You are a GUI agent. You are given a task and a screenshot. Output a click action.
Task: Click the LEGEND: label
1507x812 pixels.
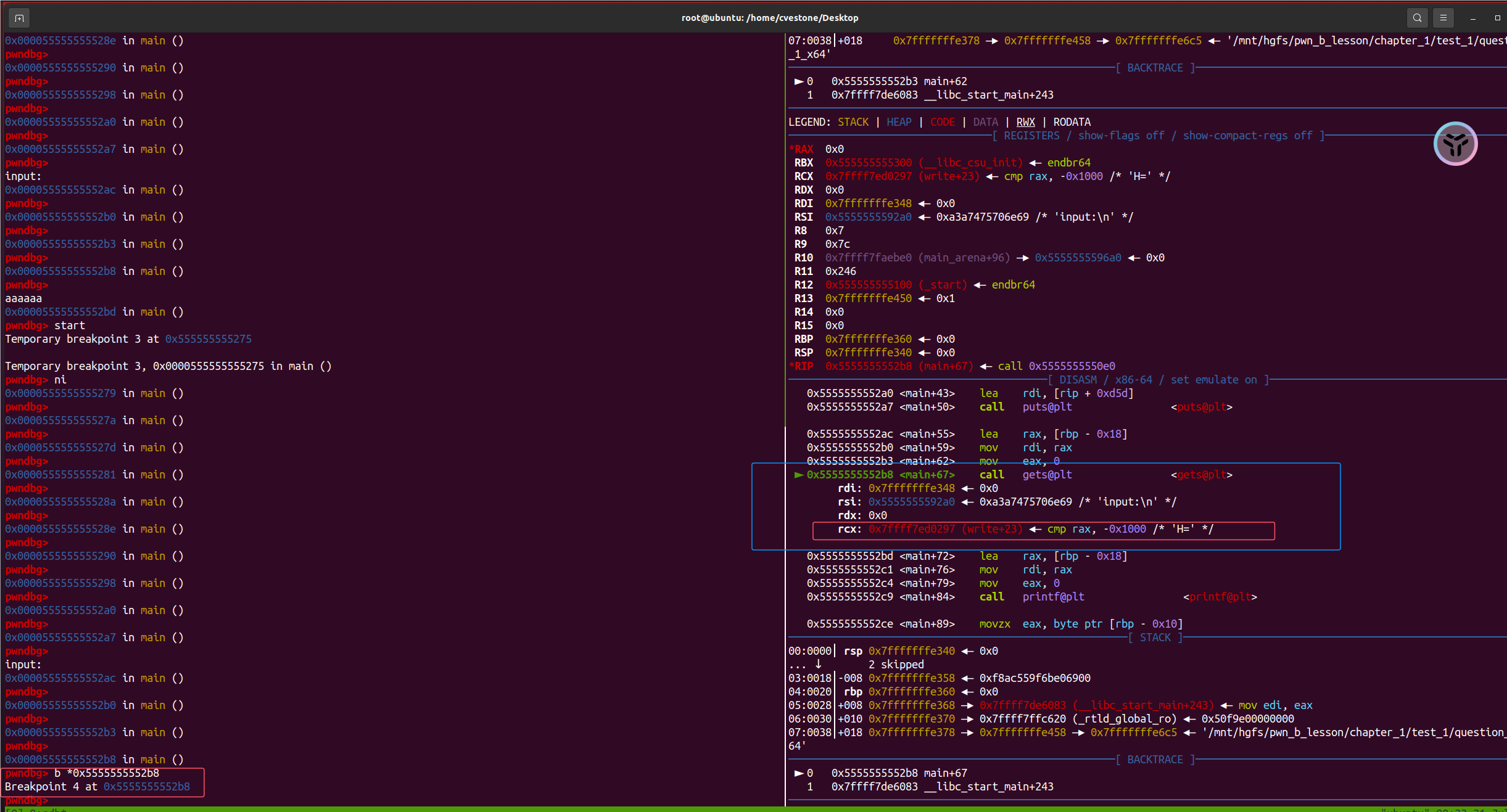[809, 122]
